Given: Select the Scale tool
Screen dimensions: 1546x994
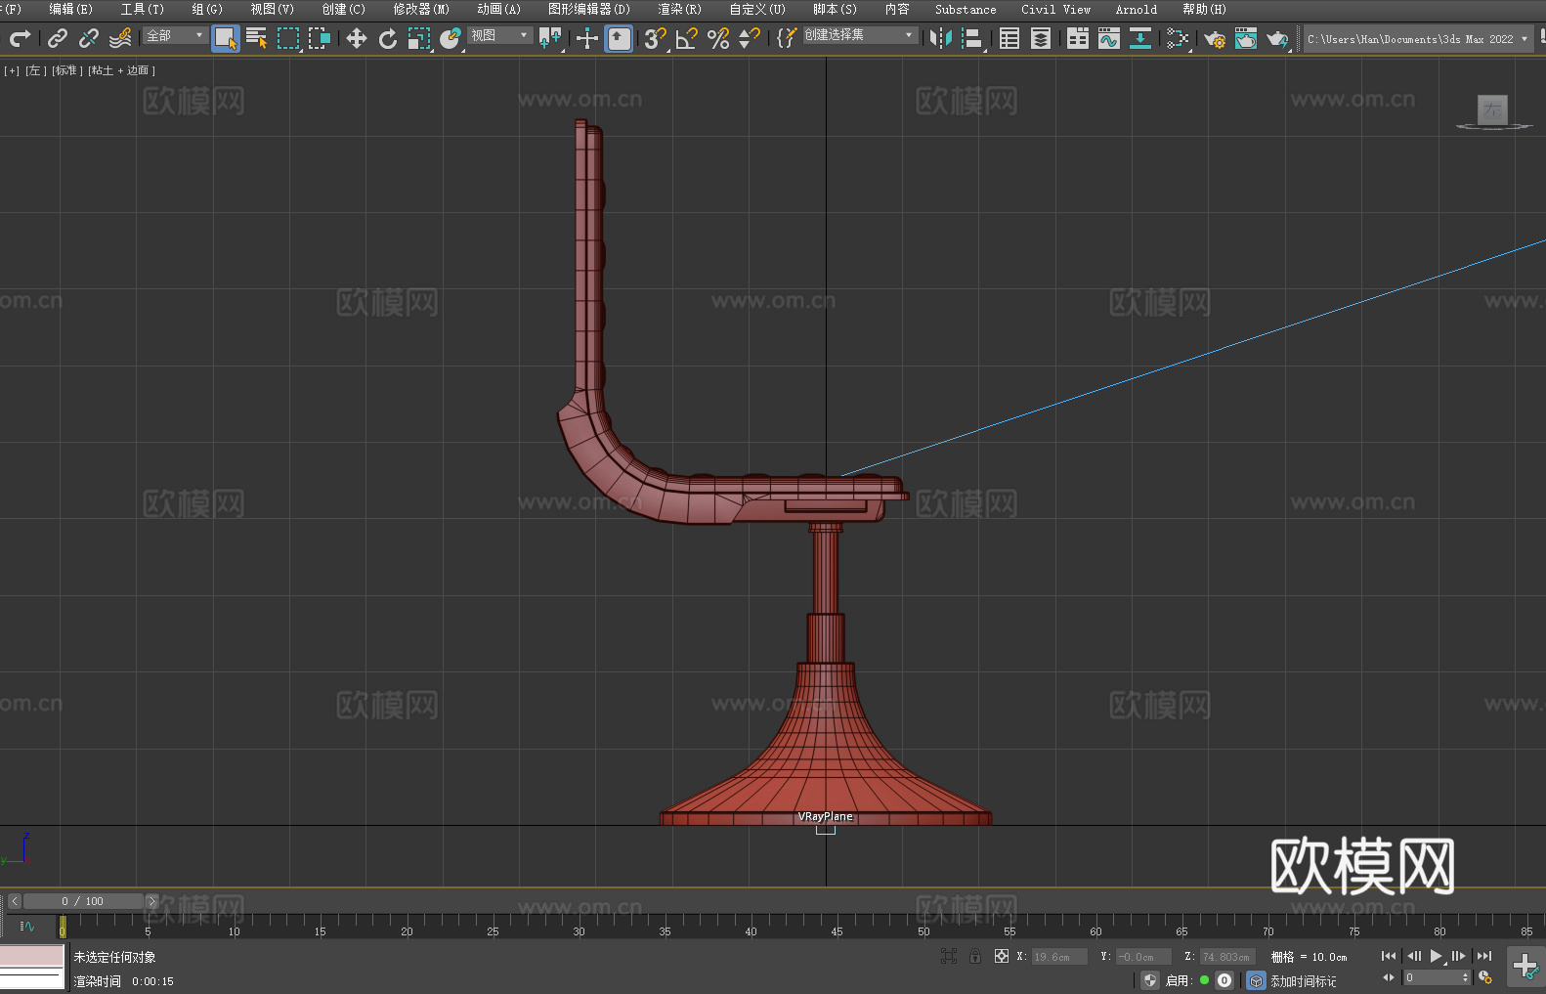Looking at the screenshot, I should (x=419, y=38).
